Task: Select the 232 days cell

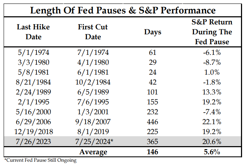Action: 153,112
